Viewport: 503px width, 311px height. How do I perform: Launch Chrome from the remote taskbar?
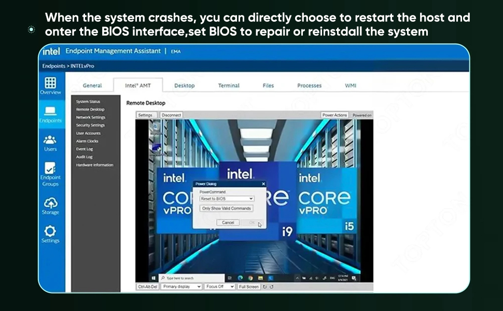[251, 278]
